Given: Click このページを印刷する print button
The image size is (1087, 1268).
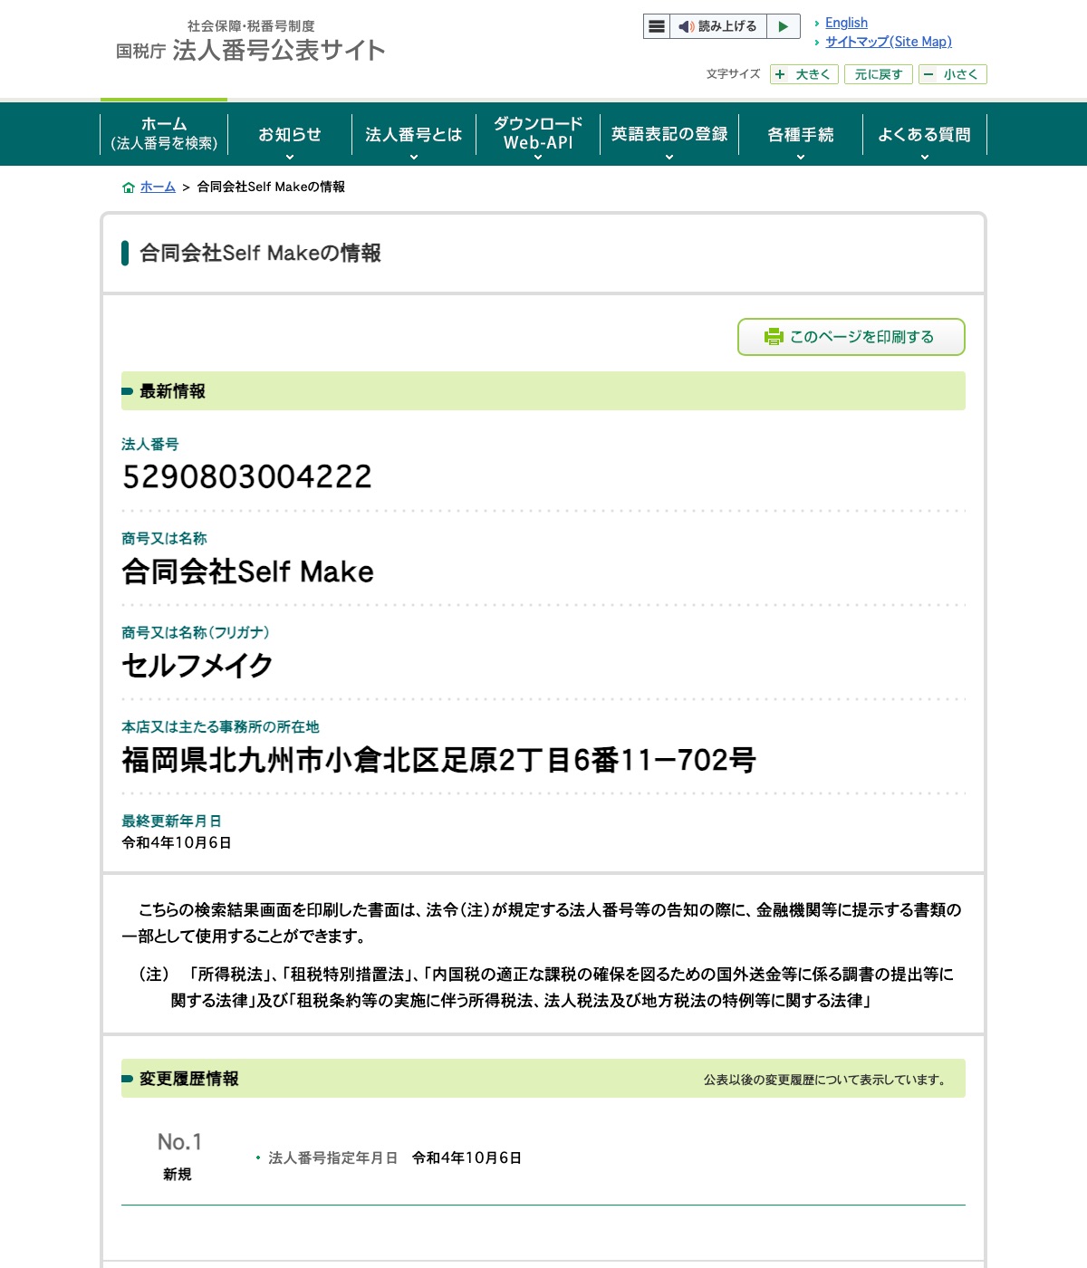Looking at the screenshot, I should click(851, 337).
